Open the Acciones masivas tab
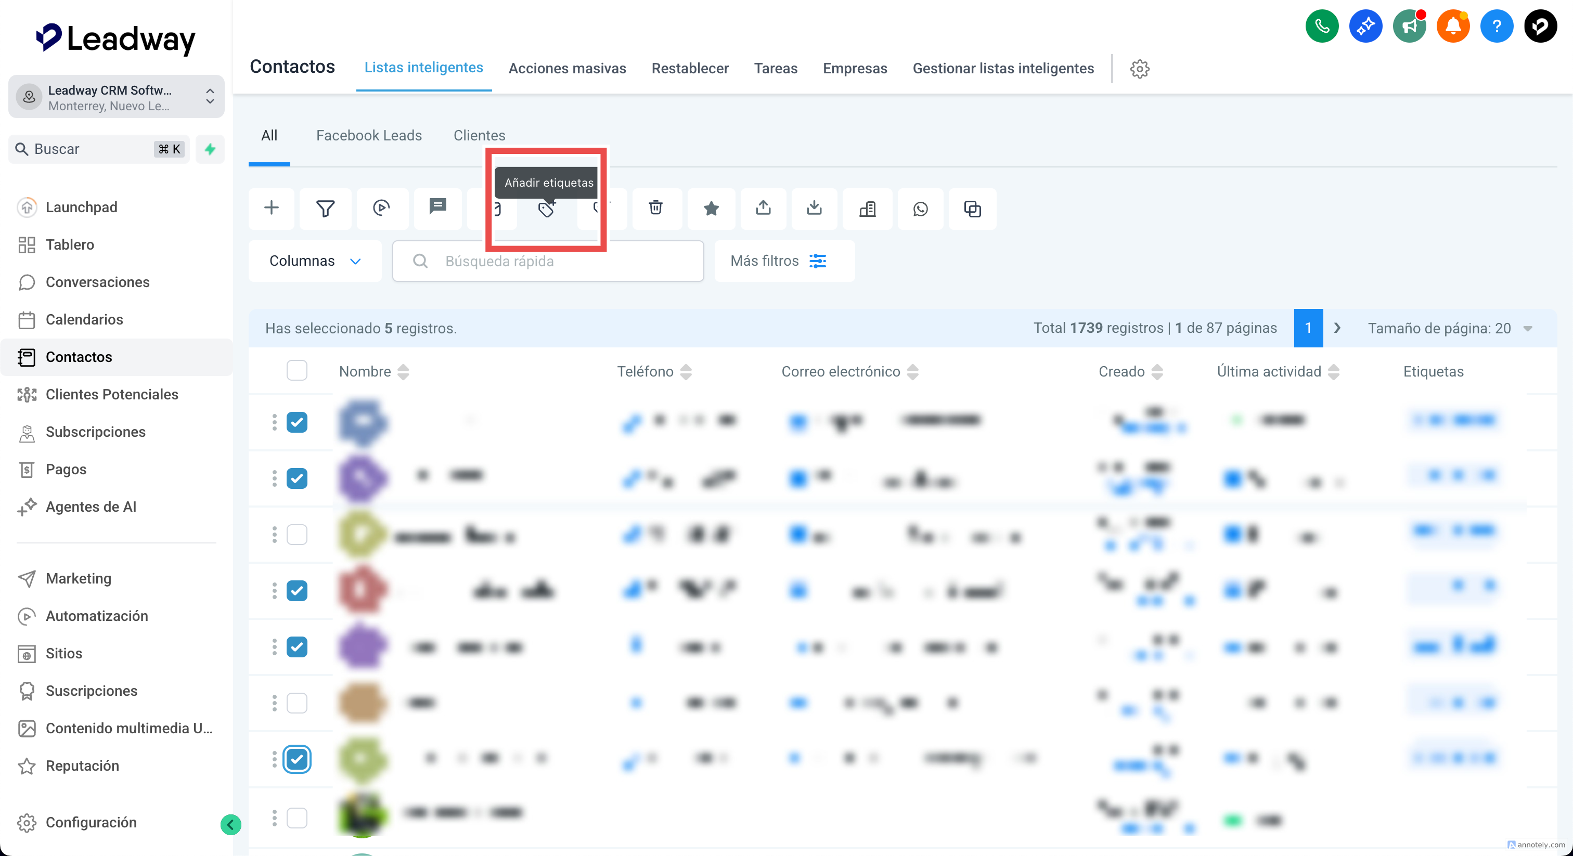Screen dimensions: 1573x856 click(x=566, y=68)
